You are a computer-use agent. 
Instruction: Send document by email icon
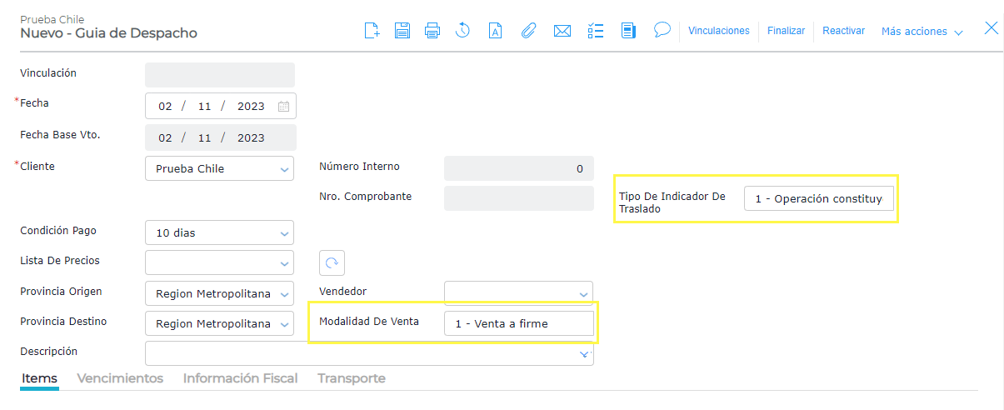pos(562,31)
